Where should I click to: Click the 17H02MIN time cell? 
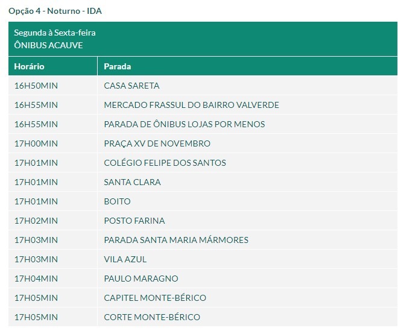36,221
